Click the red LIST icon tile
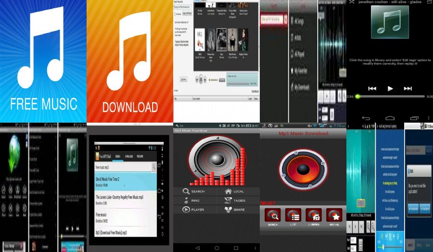 (x=293, y=216)
